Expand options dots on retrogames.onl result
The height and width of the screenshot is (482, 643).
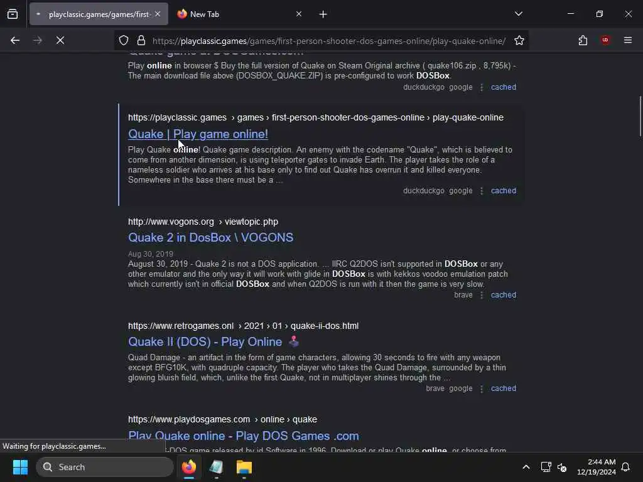tap(482, 388)
